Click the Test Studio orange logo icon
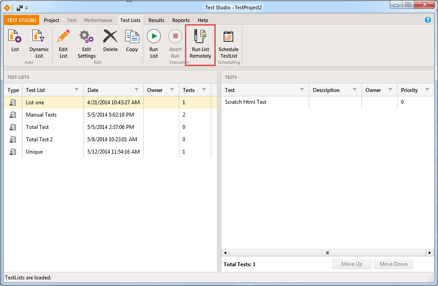This screenshot has width=438, height=286. click(x=7, y=7)
